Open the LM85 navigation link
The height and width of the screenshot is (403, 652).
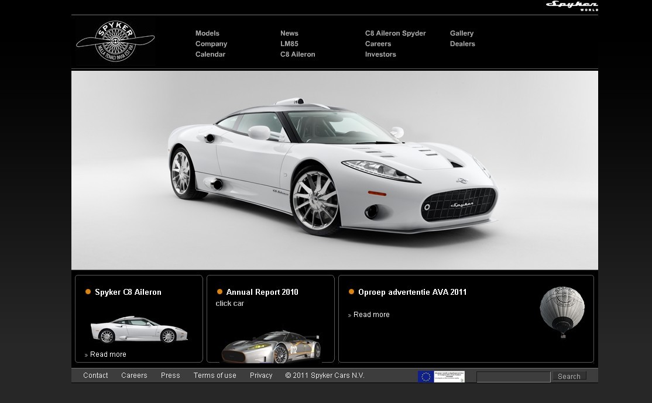click(289, 44)
